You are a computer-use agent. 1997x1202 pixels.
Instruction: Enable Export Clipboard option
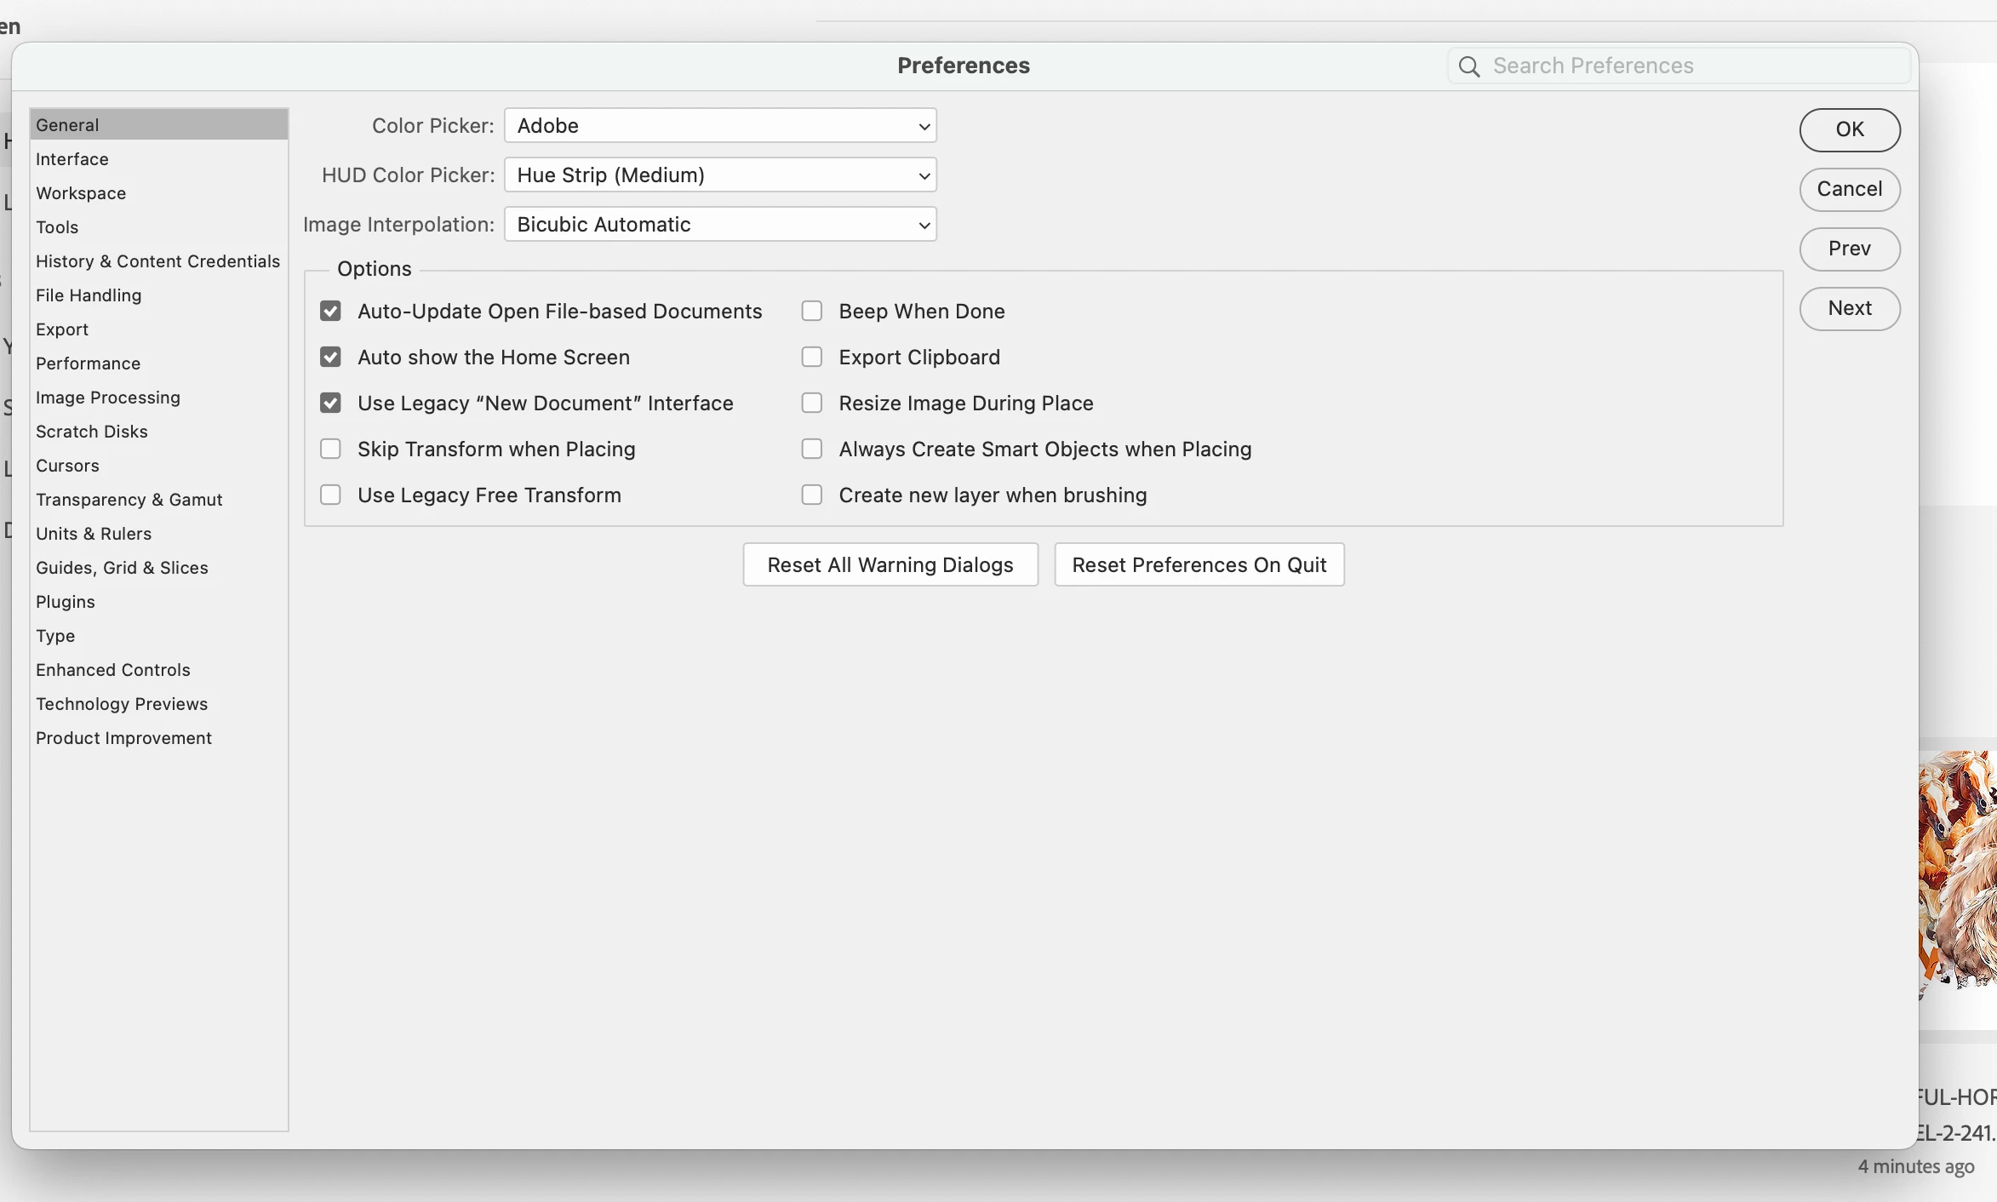tap(812, 358)
